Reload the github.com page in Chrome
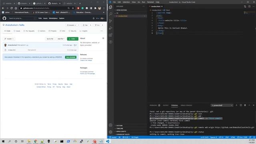The image size is (256, 144). tap(12, 8)
